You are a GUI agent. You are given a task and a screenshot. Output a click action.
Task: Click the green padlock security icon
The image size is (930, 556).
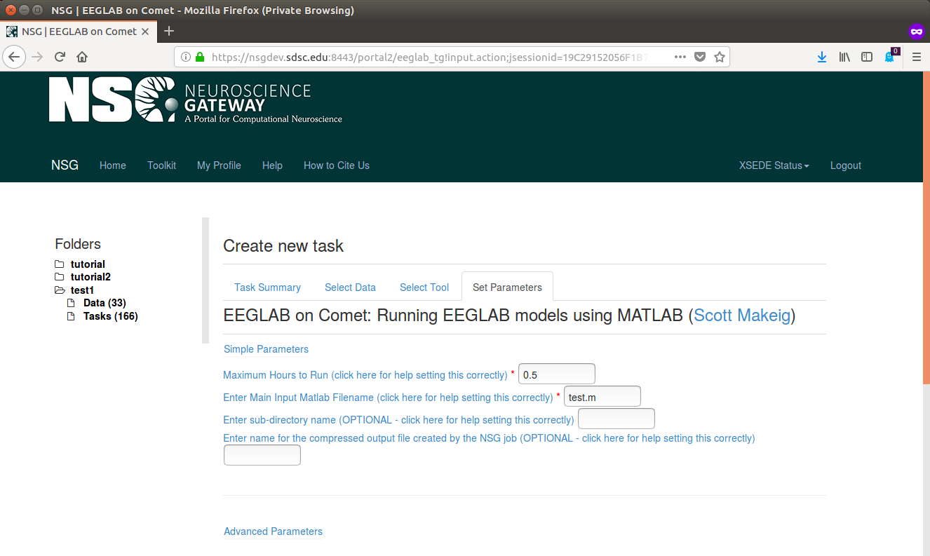200,57
